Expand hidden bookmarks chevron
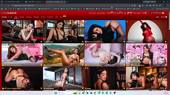The width and height of the screenshot is (170, 95). pos(153,9)
